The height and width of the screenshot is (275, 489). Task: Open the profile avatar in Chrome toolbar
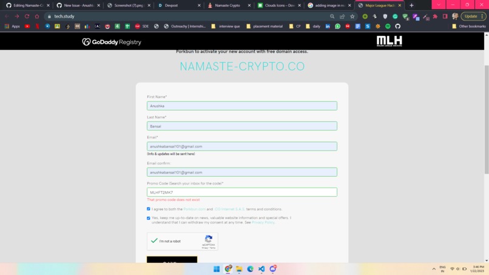tap(455, 16)
